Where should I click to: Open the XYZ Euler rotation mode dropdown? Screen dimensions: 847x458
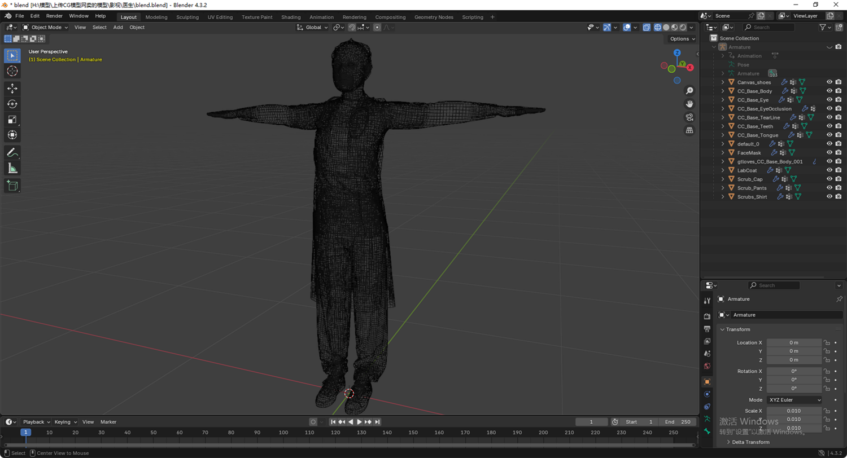click(x=794, y=400)
